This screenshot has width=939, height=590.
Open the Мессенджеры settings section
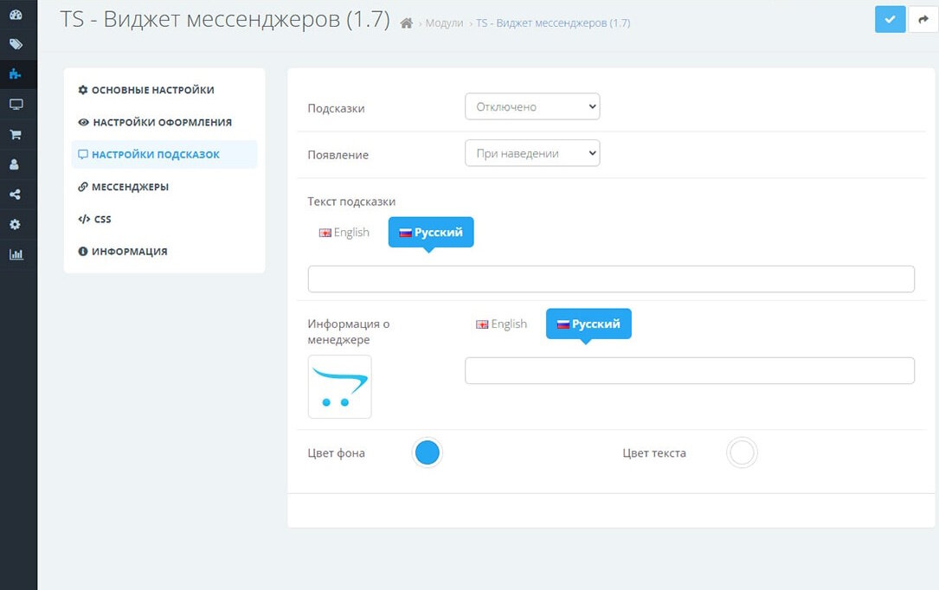[x=130, y=187]
